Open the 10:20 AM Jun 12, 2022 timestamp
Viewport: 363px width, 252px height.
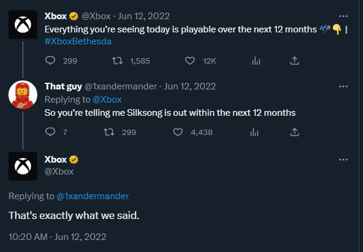click(x=57, y=237)
